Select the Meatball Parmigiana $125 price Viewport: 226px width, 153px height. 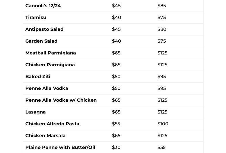[x=162, y=53]
